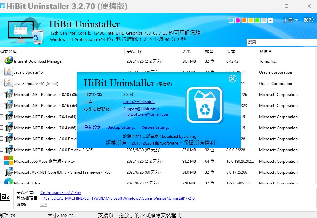The height and width of the screenshot is (218, 317).
Task: Click the .NET Runtime 6.0.10 icon
Action: [x=9, y=94]
